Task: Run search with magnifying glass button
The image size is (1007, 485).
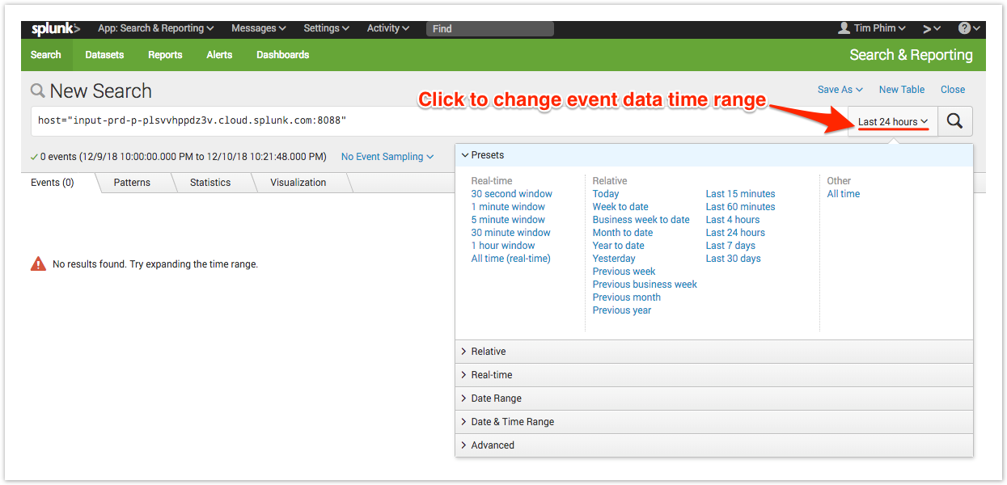Action: pos(955,121)
